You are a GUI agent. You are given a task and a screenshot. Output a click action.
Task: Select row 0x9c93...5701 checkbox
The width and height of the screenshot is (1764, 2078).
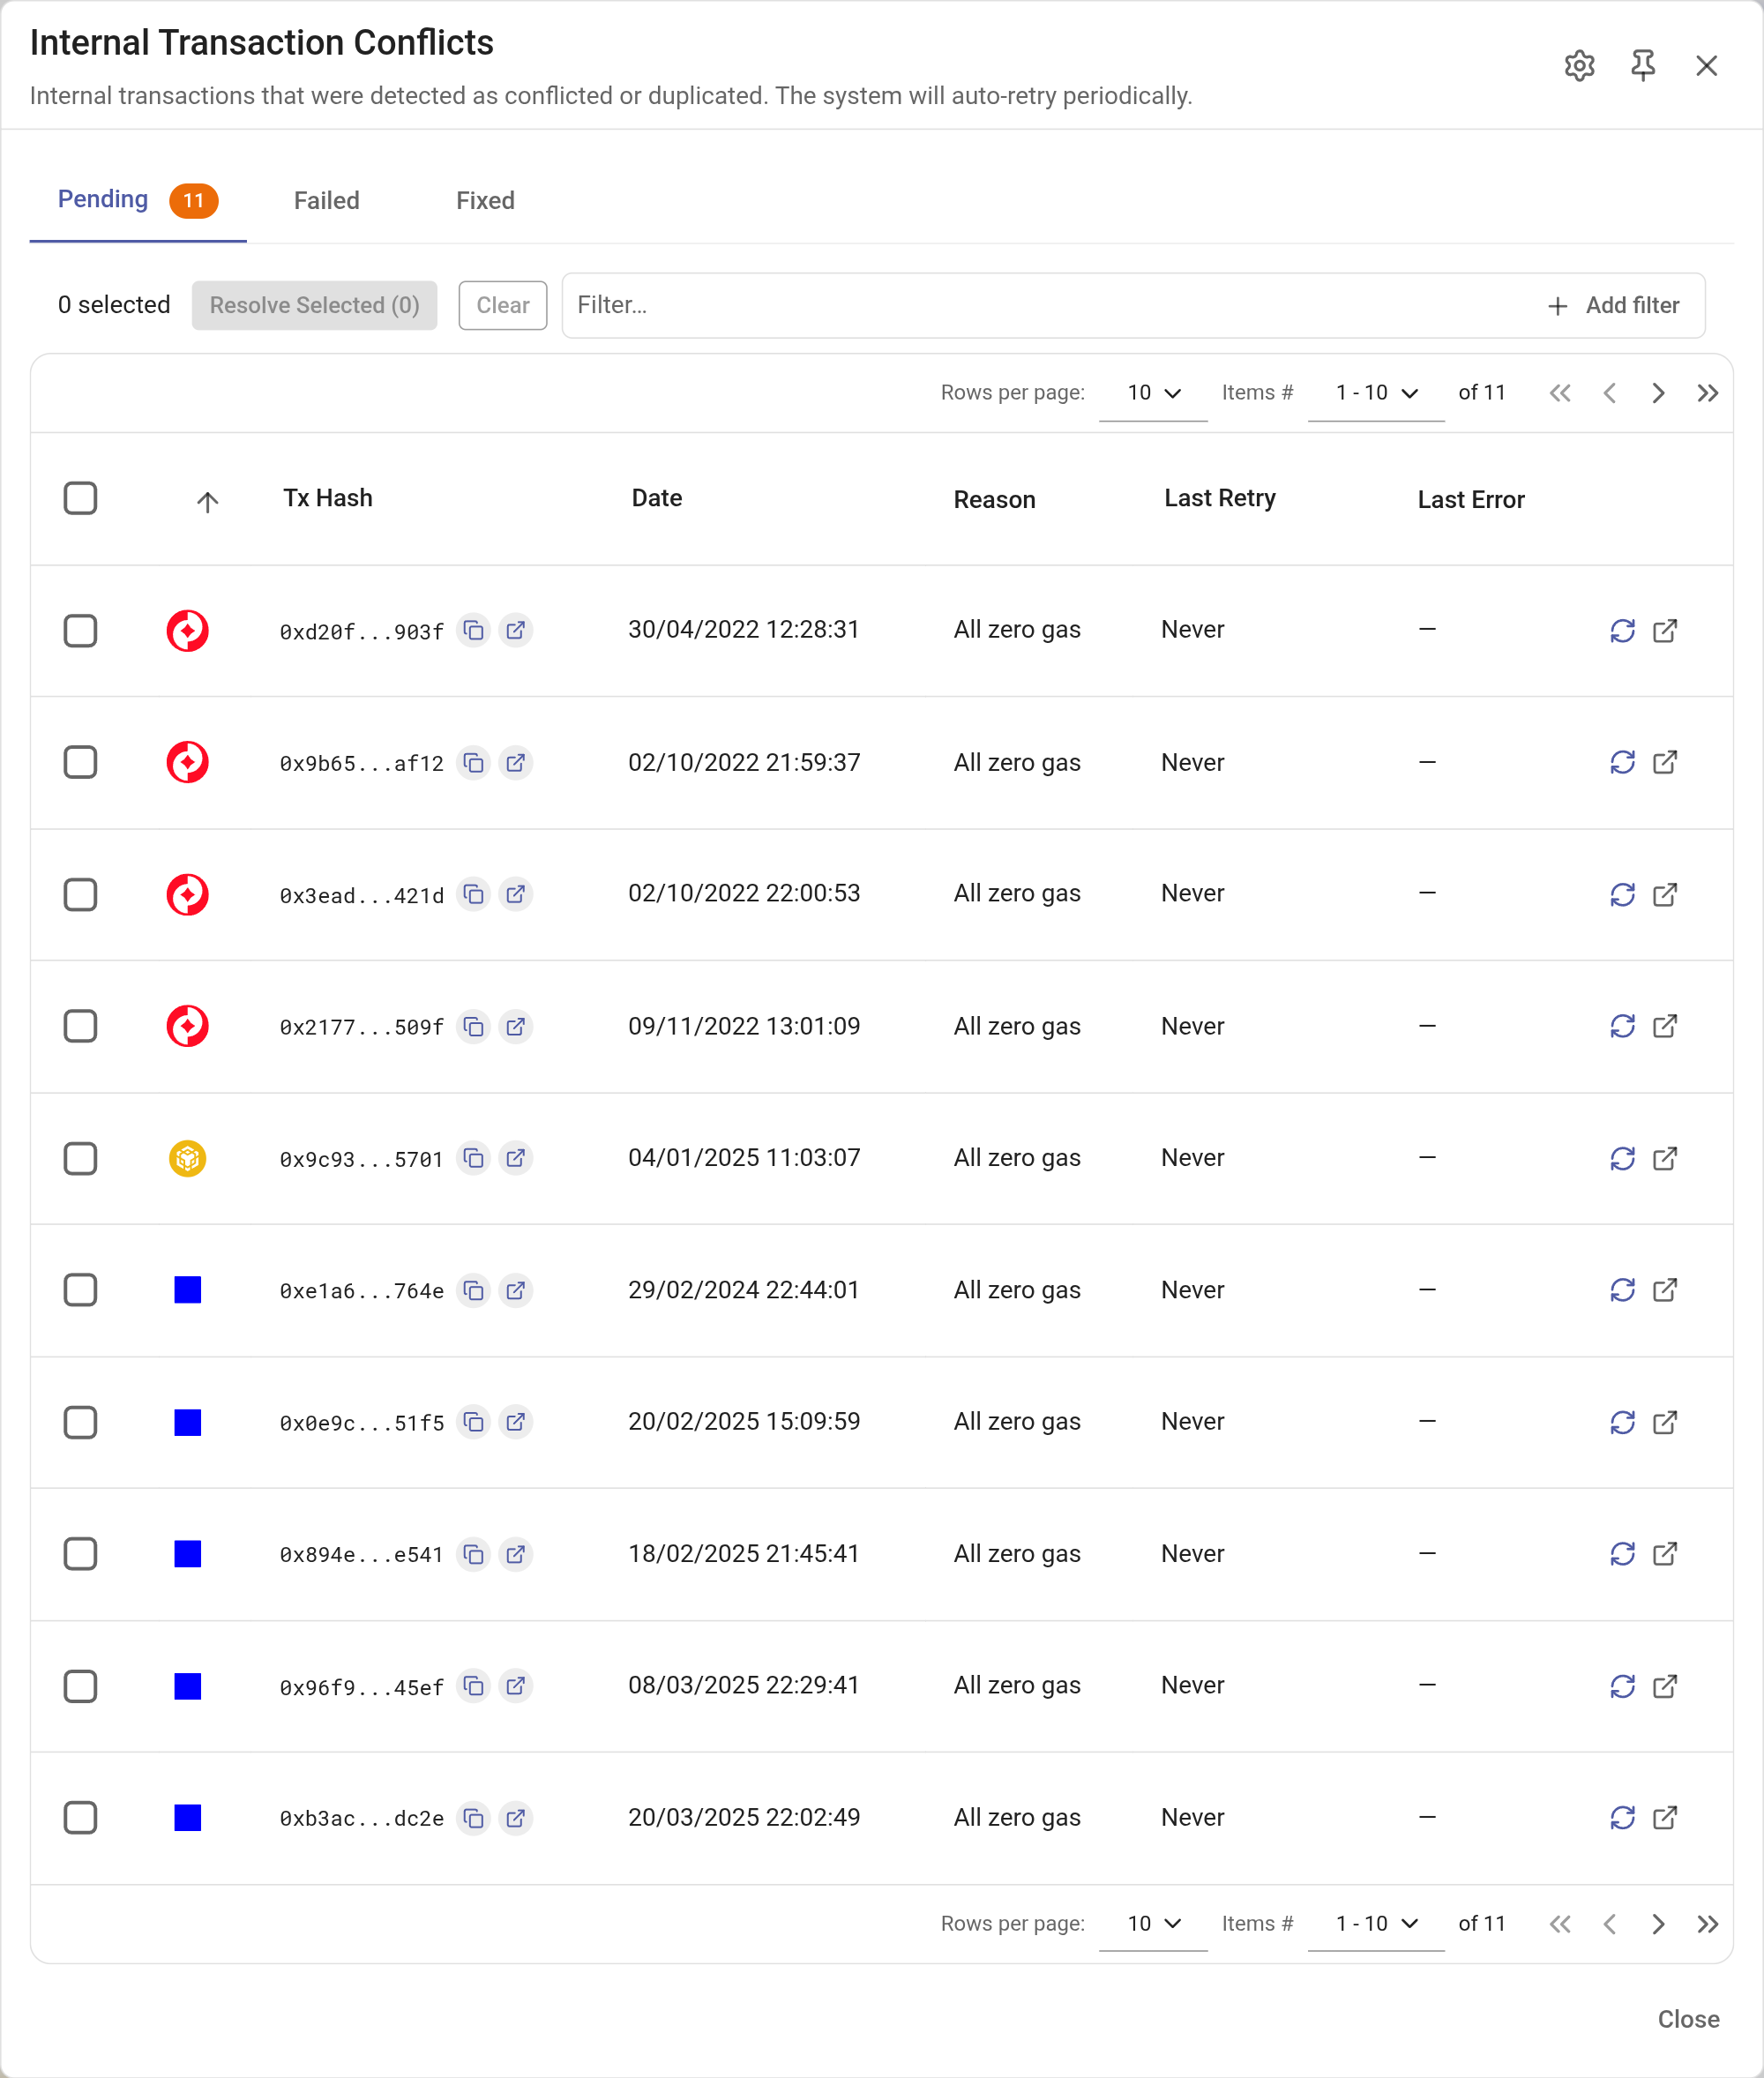tap(80, 1158)
